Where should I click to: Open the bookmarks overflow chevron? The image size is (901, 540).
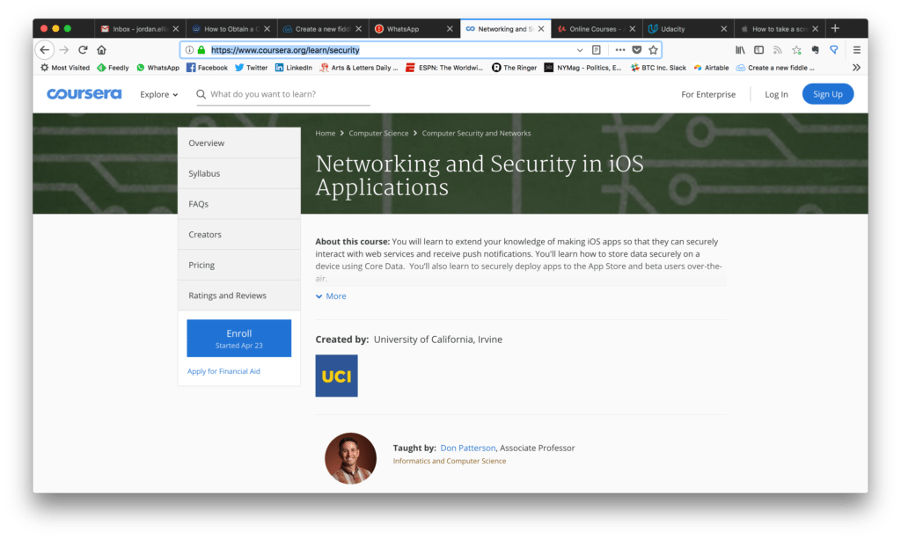(x=855, y=68)
